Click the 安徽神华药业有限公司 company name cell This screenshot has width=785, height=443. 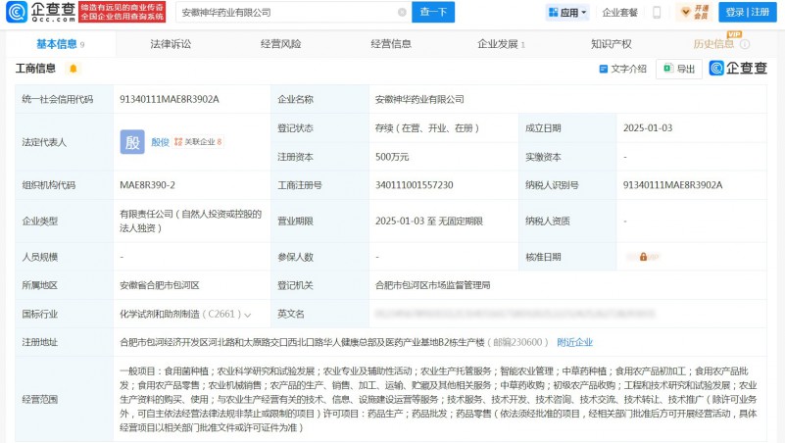click(419, 99)
